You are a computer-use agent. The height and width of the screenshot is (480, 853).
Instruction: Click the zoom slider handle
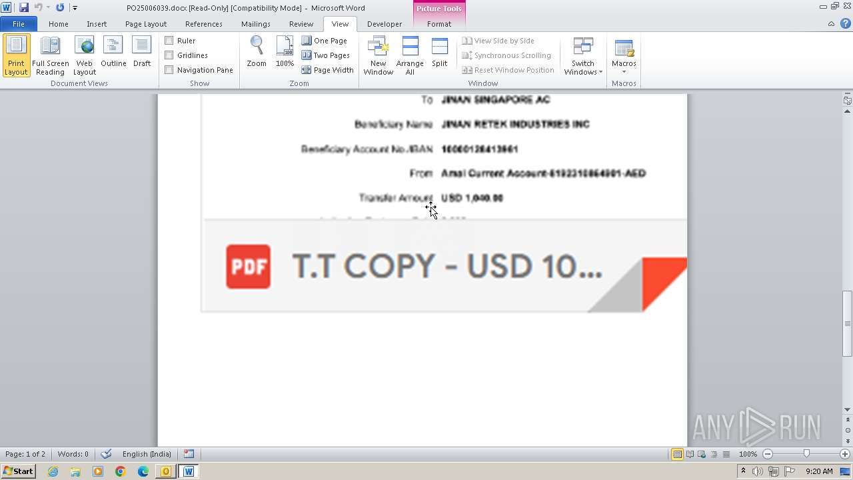tap(806, 454)
